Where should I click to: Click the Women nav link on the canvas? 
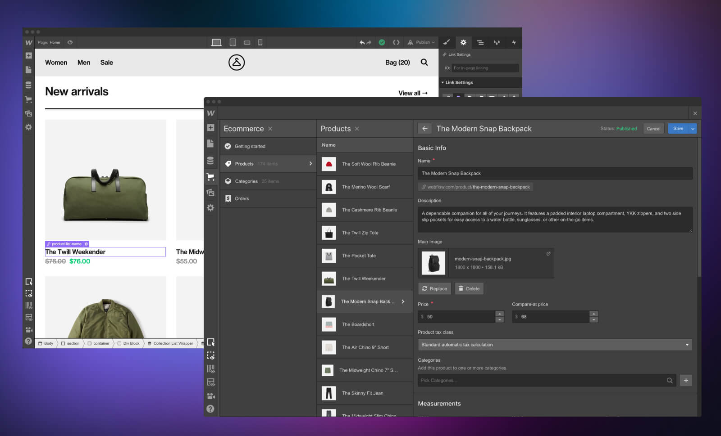56,63
